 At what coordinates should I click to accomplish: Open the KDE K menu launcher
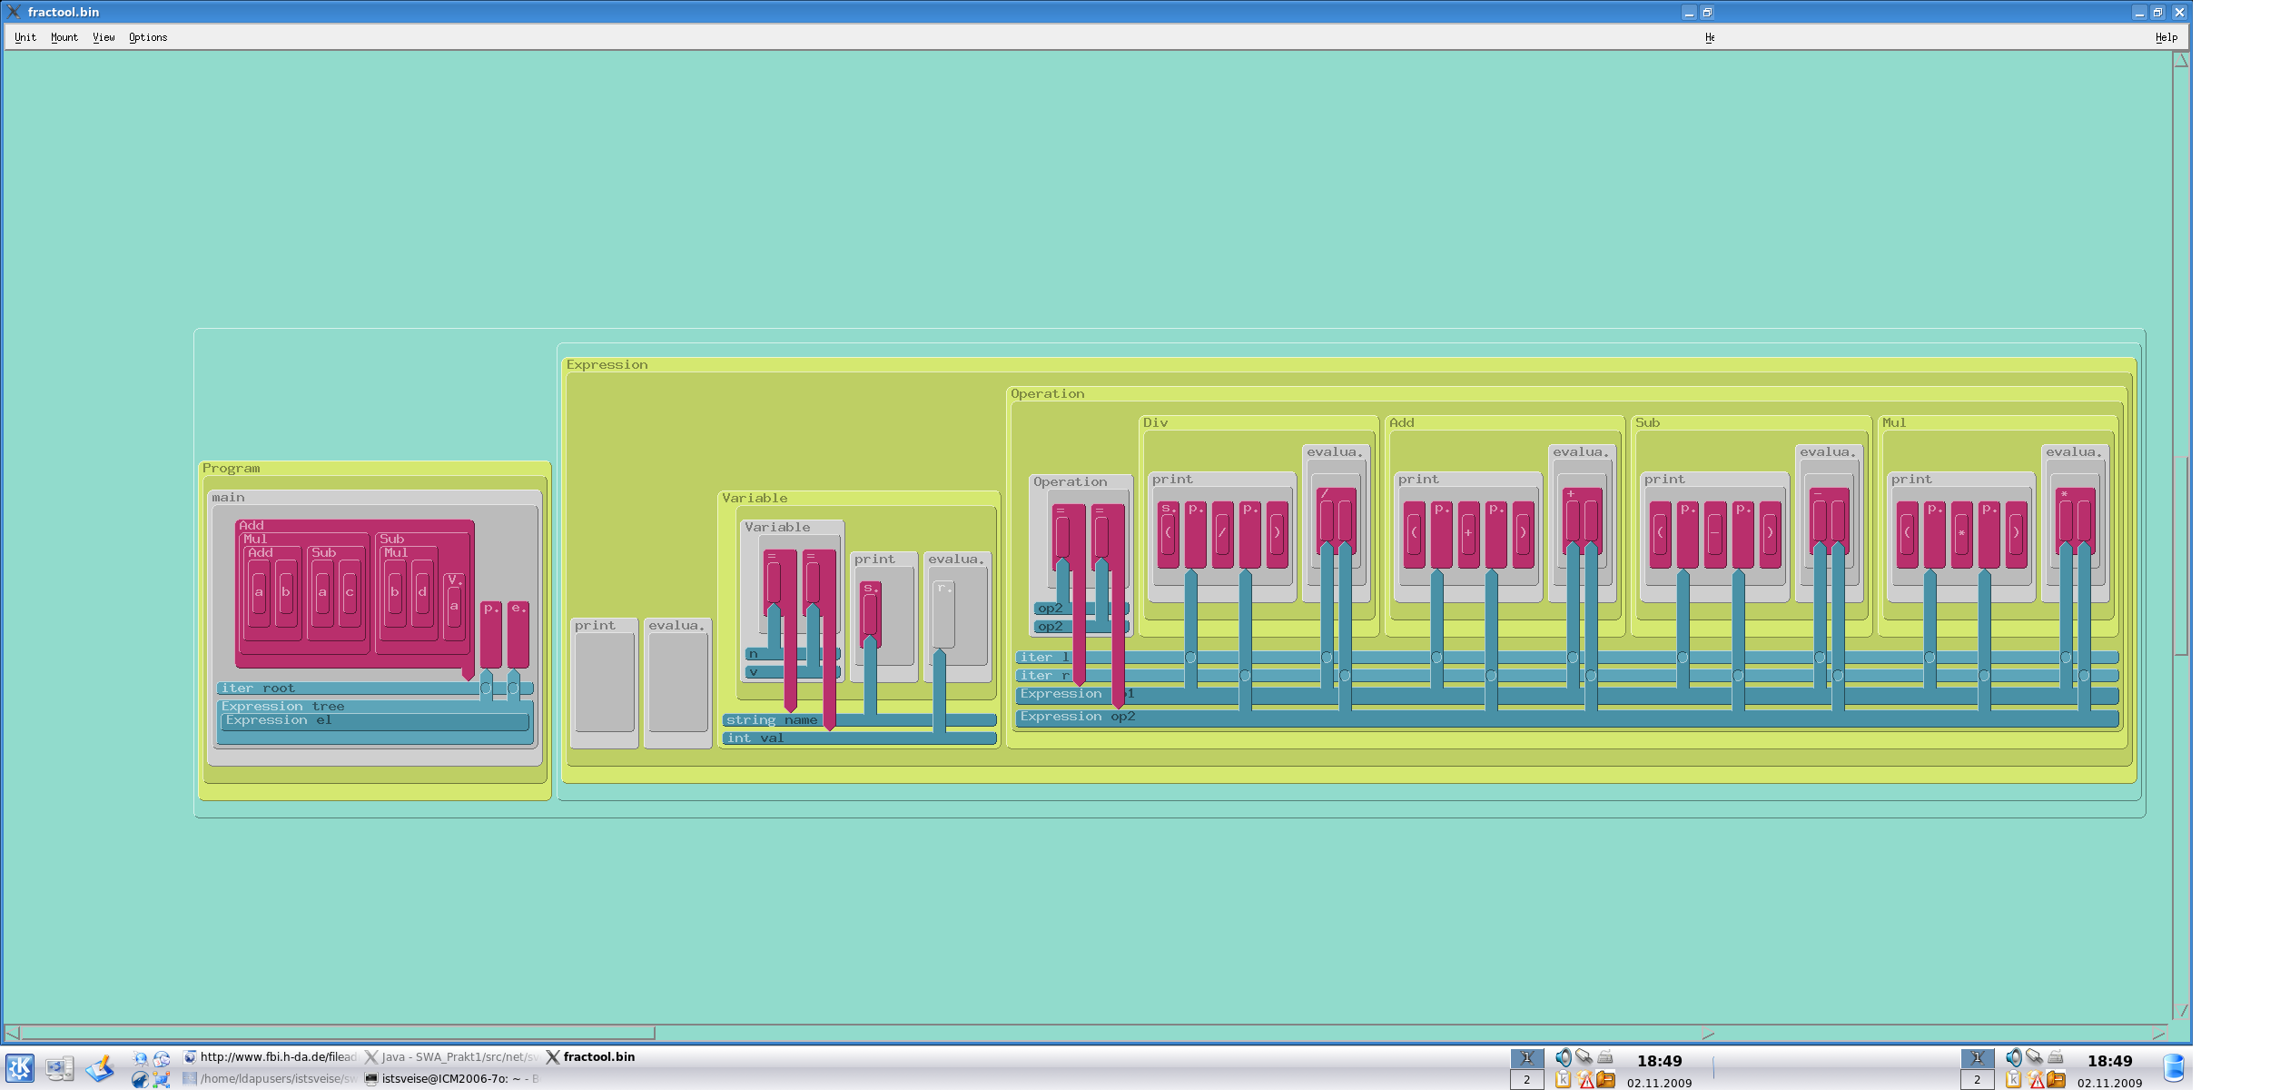click(20, 1067)
